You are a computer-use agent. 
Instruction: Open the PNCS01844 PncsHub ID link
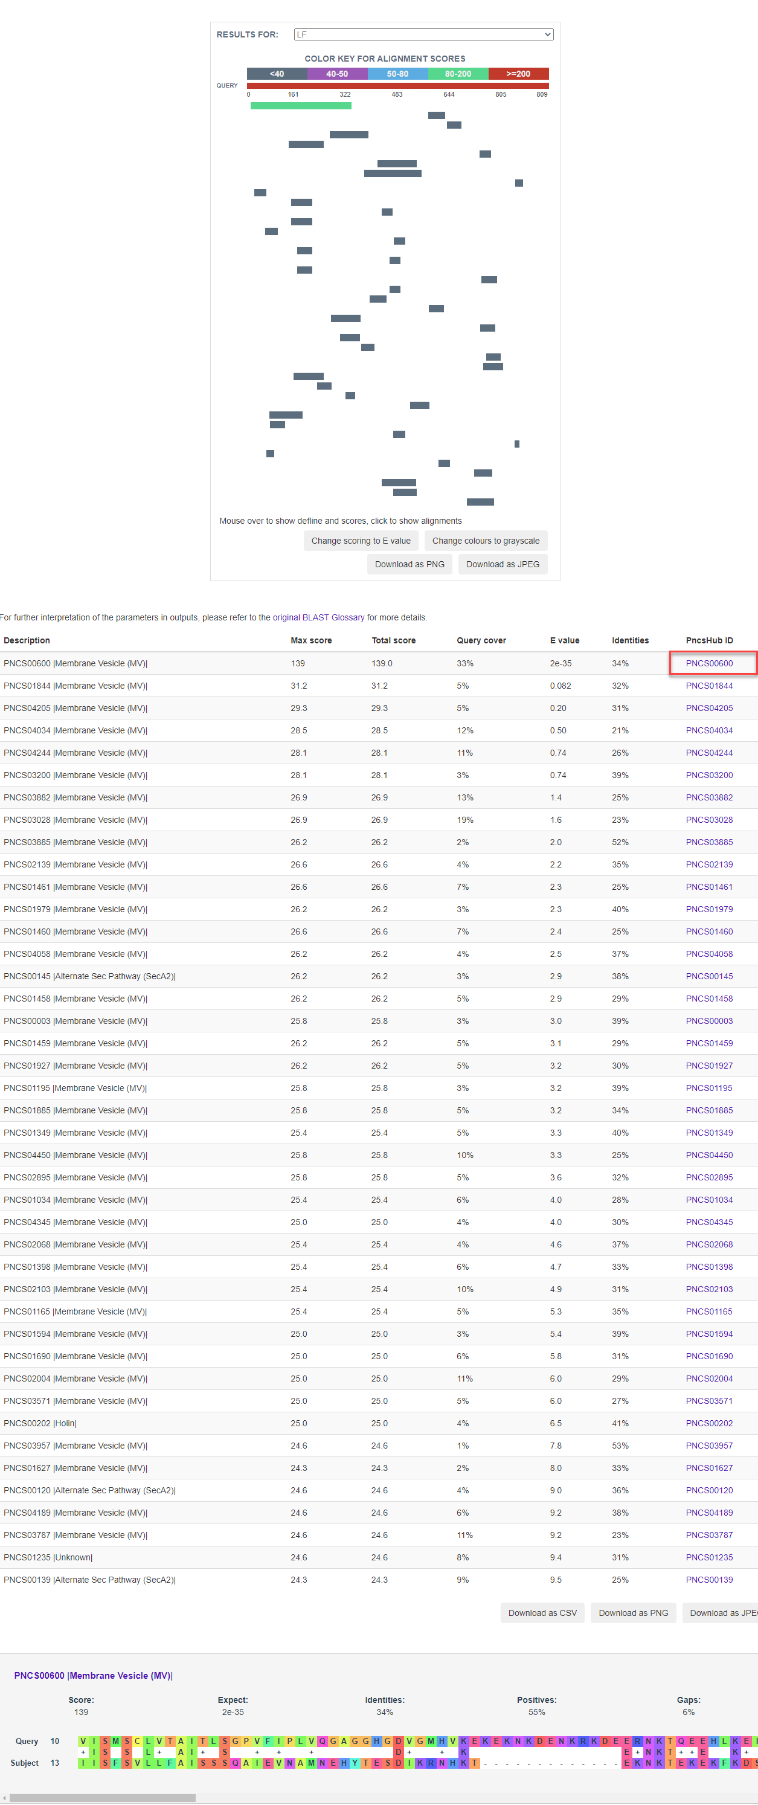point(709,685)
